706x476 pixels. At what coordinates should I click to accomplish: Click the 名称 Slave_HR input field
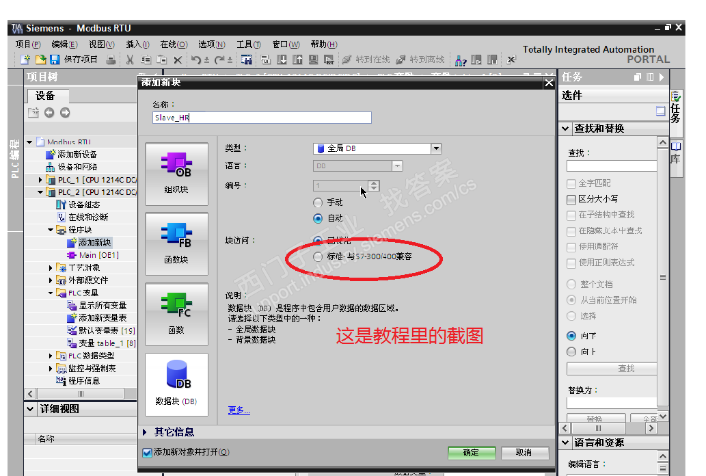(x=262, y=118)
